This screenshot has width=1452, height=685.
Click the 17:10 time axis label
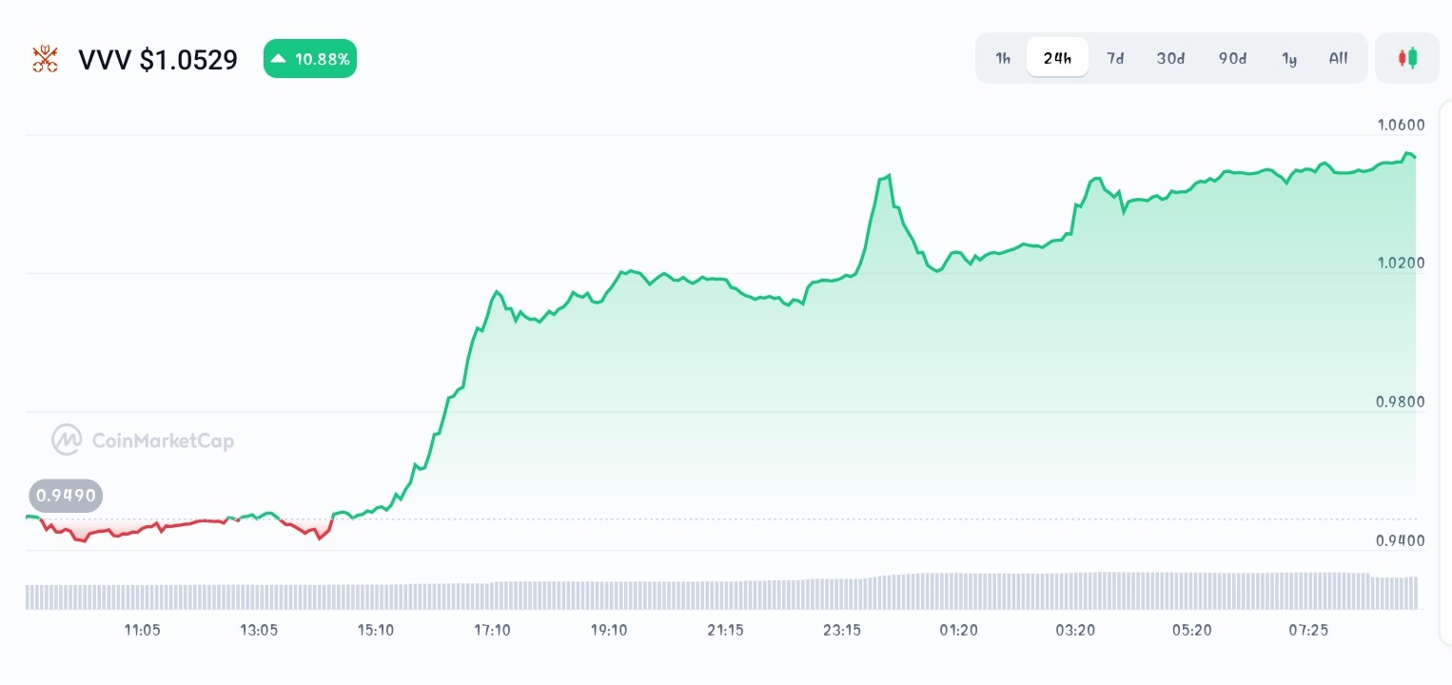pos(492,630)
